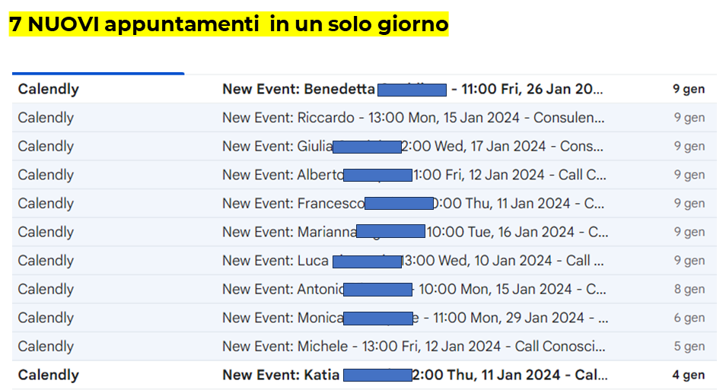Select the blue underlined inbox tab indicator
This screenshot has width=726, height=390.
click(x=98, y=73)
